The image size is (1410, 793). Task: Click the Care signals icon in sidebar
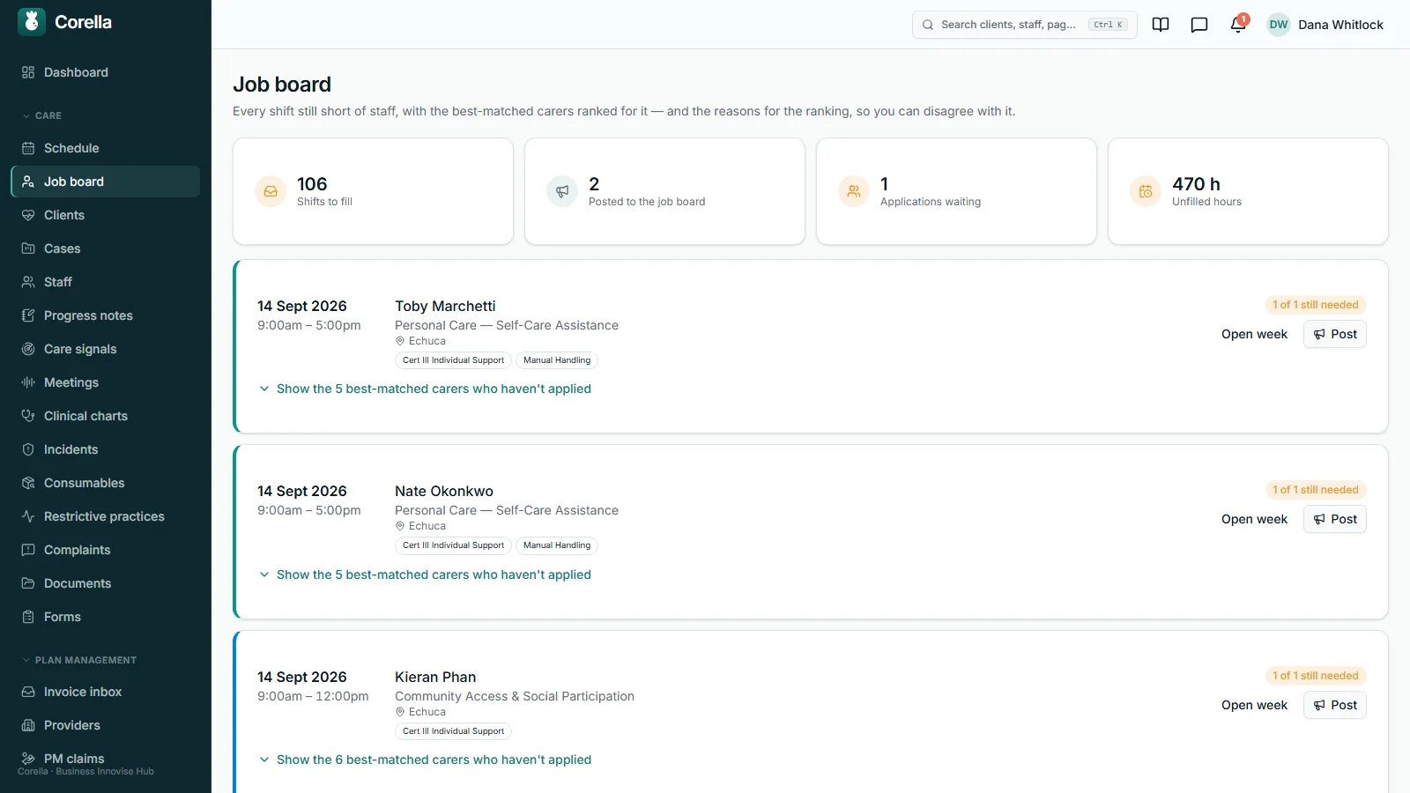(x=28, y=349)
